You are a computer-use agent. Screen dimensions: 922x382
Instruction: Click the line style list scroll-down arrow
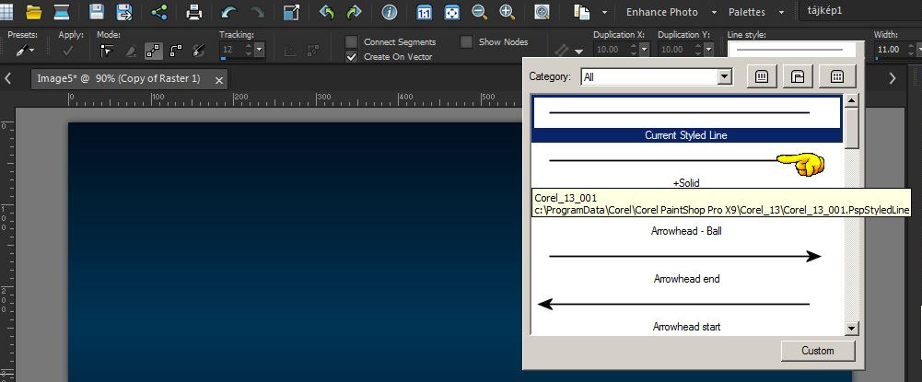pos(851,328)
